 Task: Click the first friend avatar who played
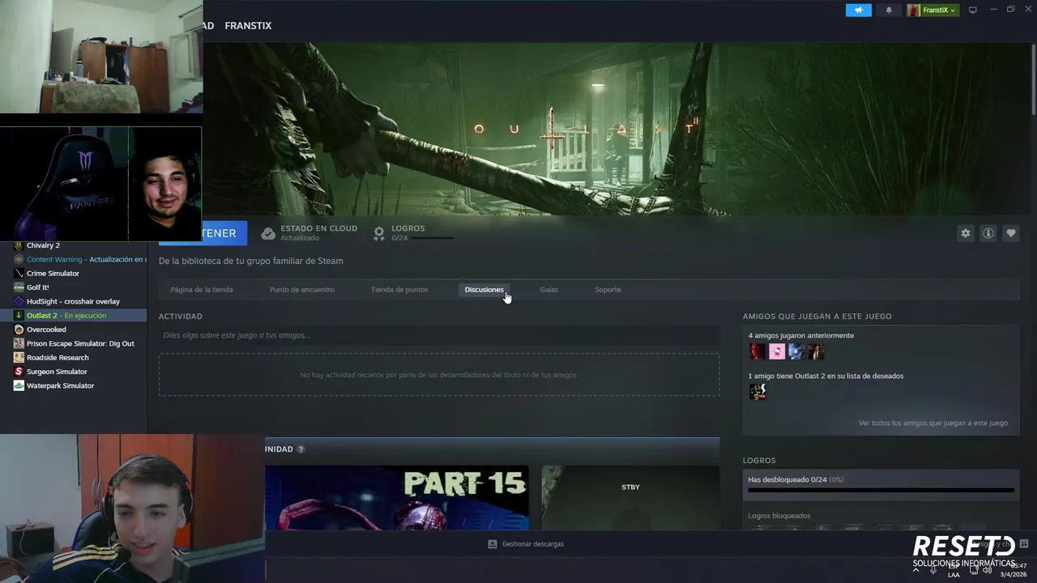[757, 351]
